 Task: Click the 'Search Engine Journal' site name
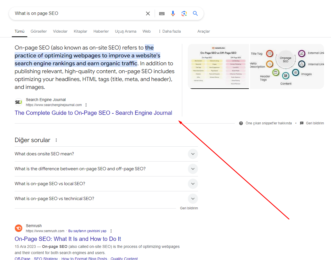pos(46,100)
